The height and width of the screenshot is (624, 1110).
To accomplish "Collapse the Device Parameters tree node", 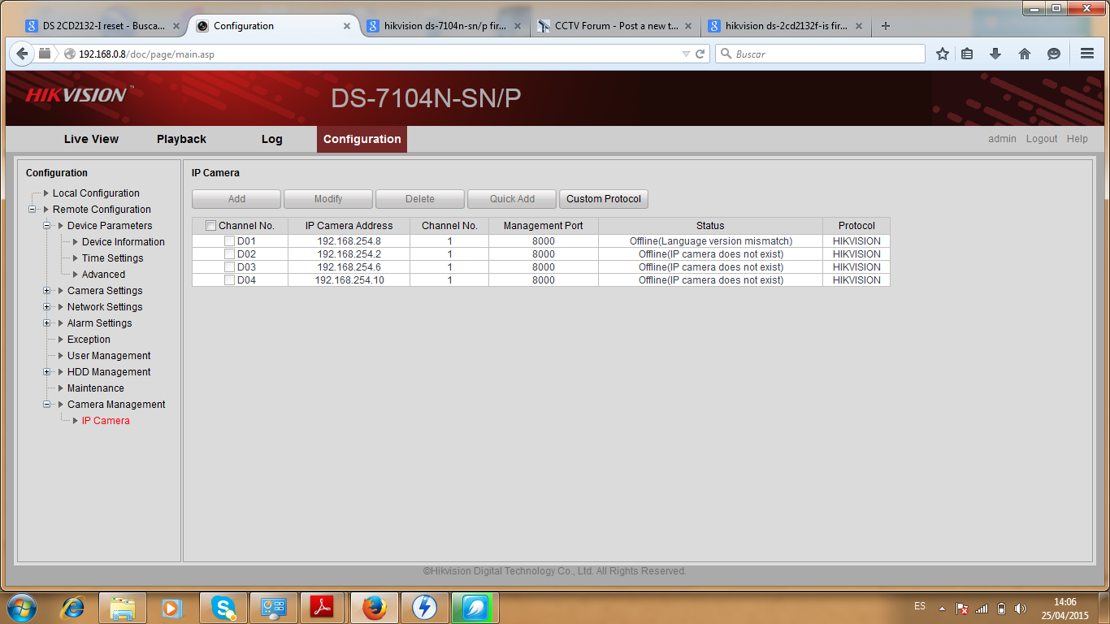I will point(47,226).
